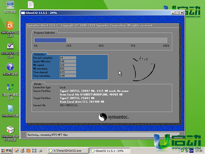Click Target Partition Type:7 [NTFS] 25601 MB line
This screenshot has width=205, height=154.
(x=77, y=98)
